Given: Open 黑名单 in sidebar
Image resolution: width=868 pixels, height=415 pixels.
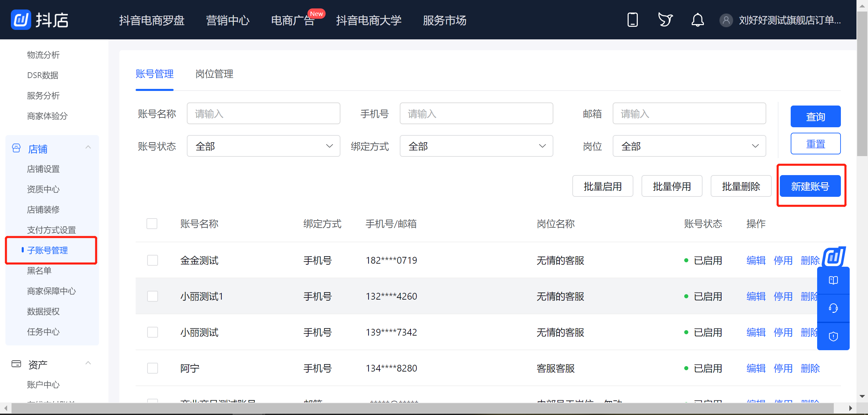Looking at the screenshot, I should (x=39, y=271).
